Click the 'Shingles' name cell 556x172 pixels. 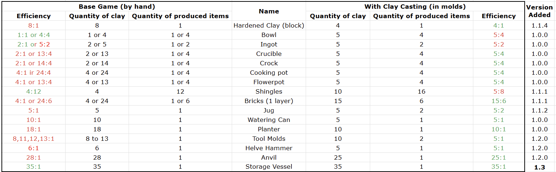coord(269,91)
